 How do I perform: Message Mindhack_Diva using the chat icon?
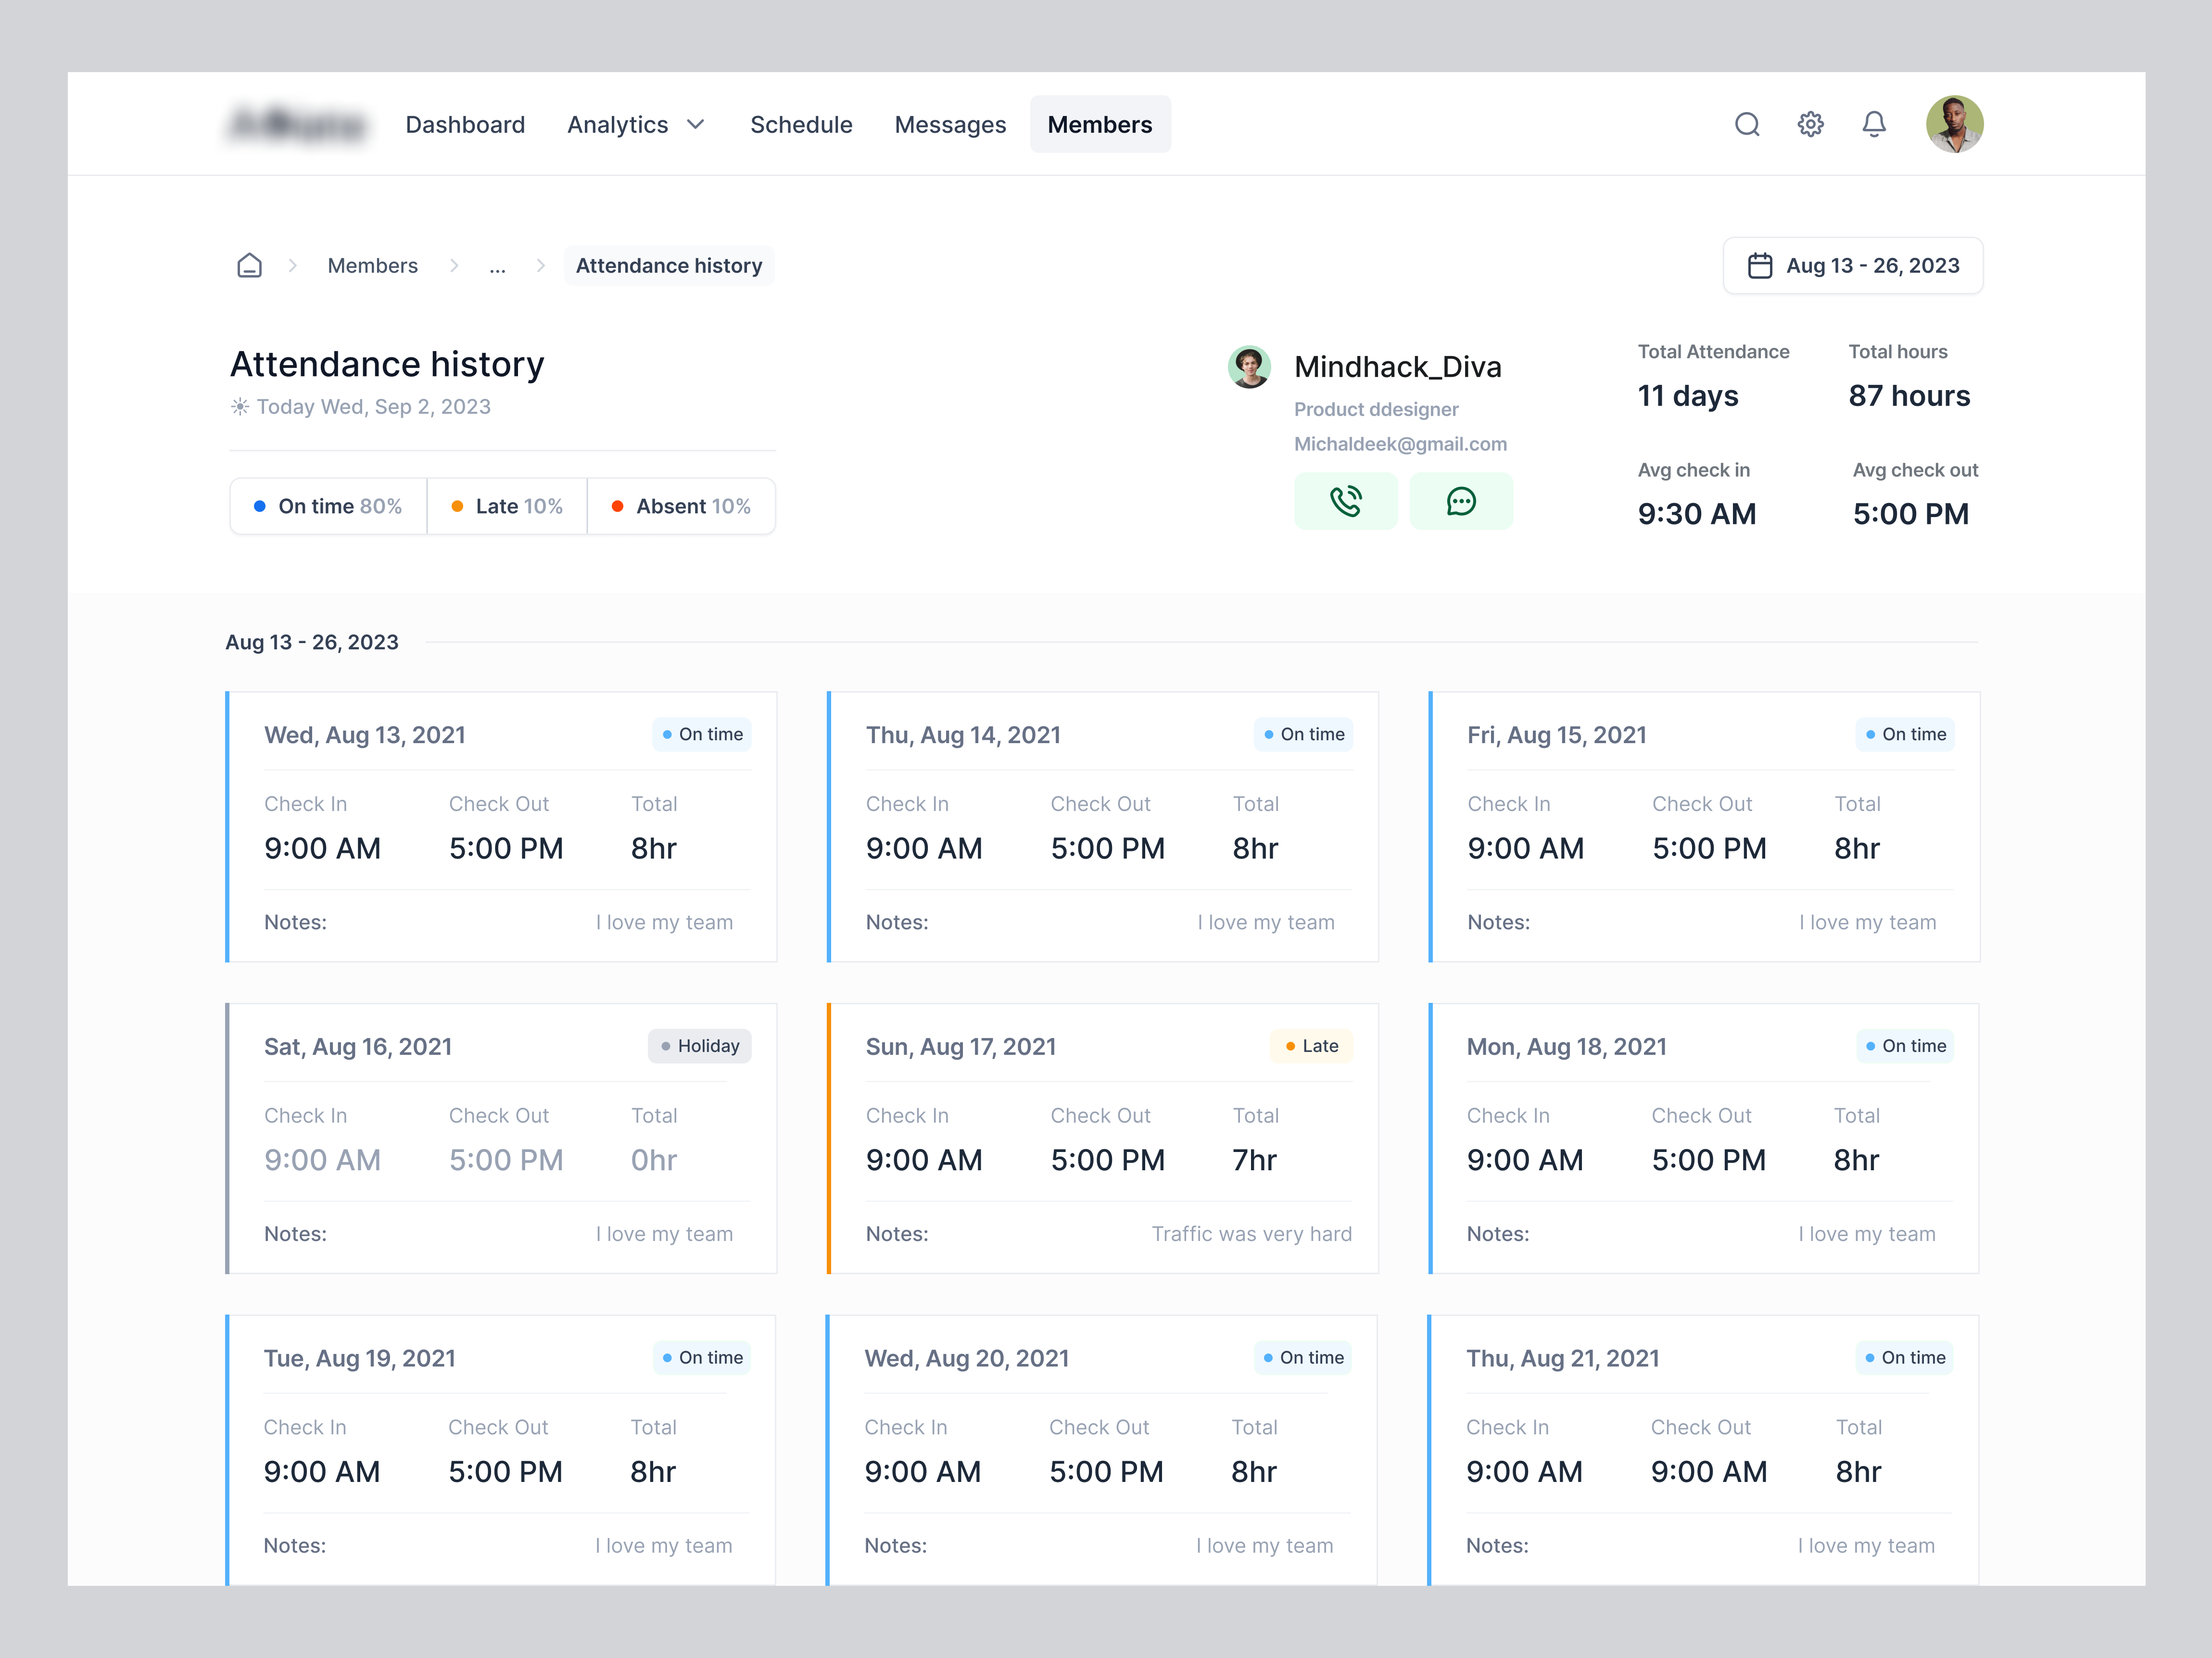click(x=1461, y=500)
